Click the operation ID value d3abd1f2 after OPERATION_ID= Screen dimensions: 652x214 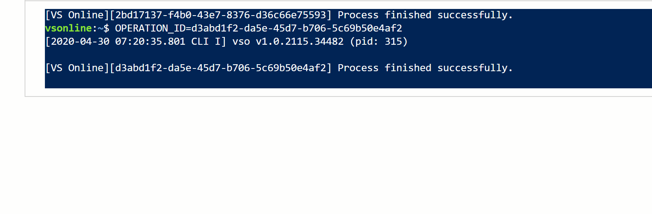point(297,28)
